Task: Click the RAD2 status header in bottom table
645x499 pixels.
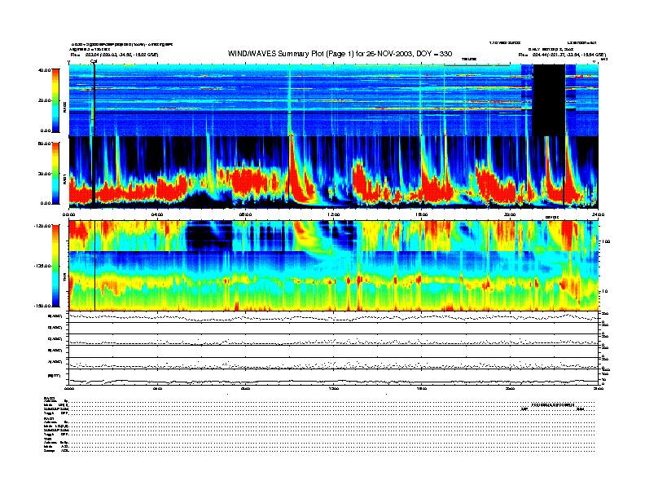Action: click(x=50, y=398)
